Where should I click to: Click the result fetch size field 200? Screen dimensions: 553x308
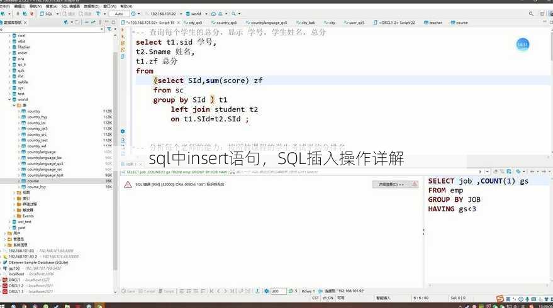point(278,291)
